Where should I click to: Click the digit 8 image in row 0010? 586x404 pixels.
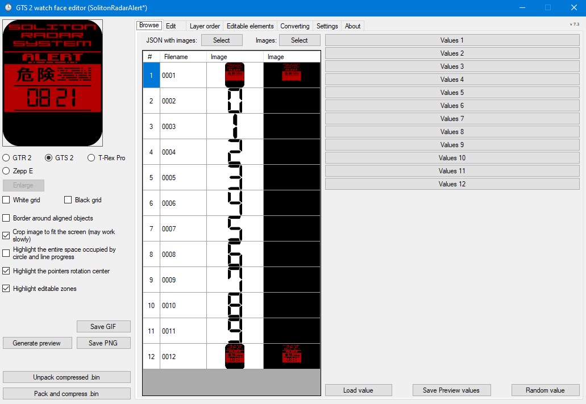click(x=235, y=305)
